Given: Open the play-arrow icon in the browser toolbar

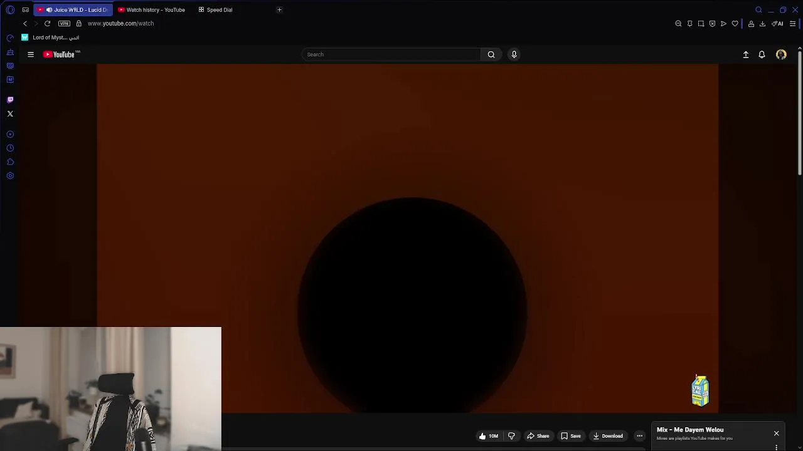Looking at the screenshot, I should [x=723, y=24].
